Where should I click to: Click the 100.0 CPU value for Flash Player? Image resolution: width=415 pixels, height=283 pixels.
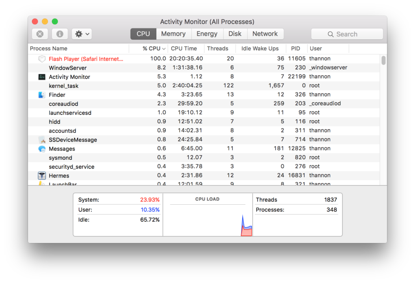pos(158,58)
